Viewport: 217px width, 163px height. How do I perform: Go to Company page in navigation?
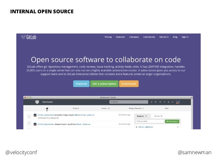click(x=134, y=37)
